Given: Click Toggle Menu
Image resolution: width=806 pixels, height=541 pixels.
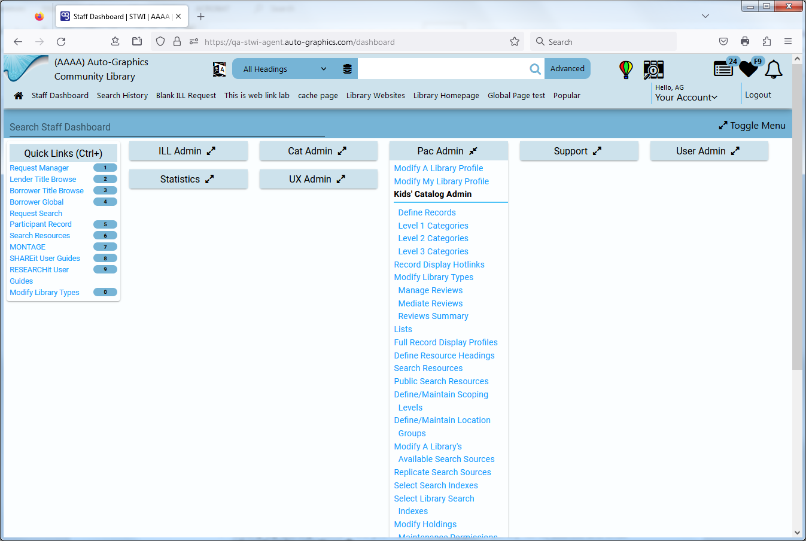Looking at the screenshot, I should point(752,126).
